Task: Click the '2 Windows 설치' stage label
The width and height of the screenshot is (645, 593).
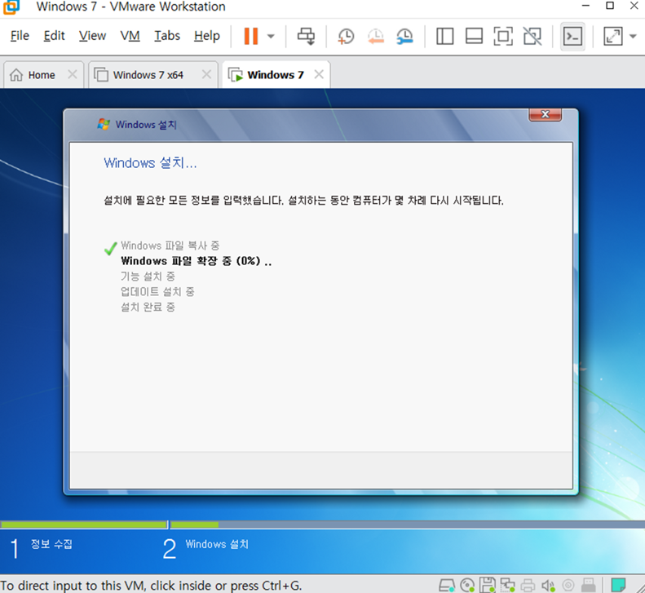Action: (x=205, y=548)
